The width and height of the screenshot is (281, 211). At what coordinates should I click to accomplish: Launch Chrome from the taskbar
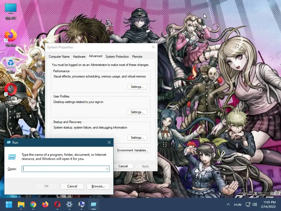(x=33, y=204)
